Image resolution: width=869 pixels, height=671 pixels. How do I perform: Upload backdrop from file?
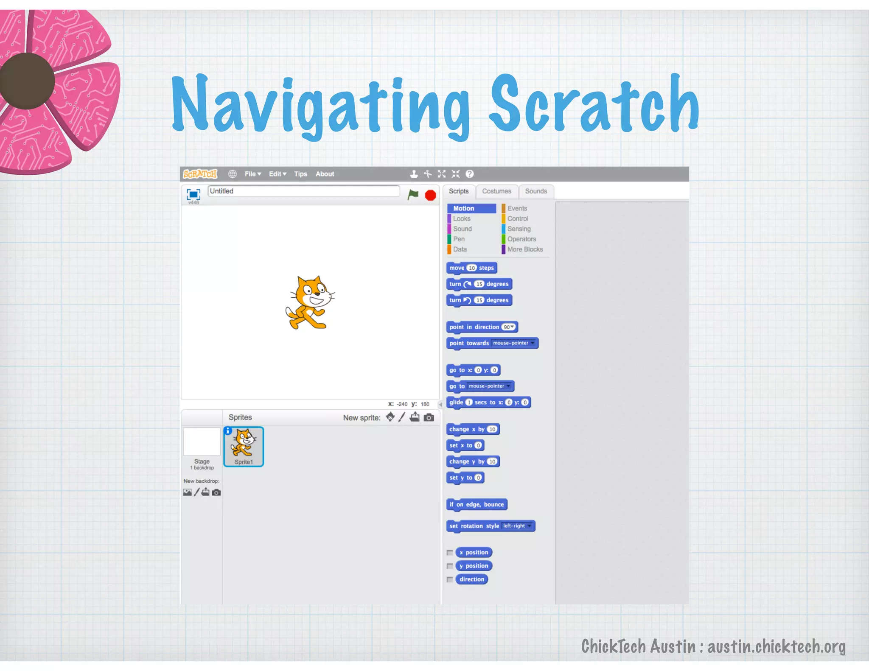pyautogui.click(x=205, y=492)
